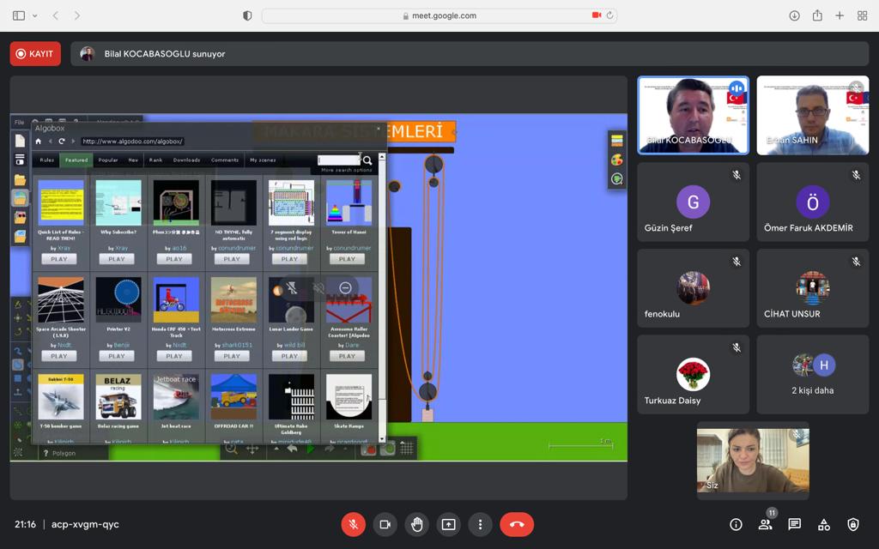This screenshot has width=879, height=549.
Task: Play the Why Subscribe? scene
Action: pyautogui.click(x=117, y=259)
